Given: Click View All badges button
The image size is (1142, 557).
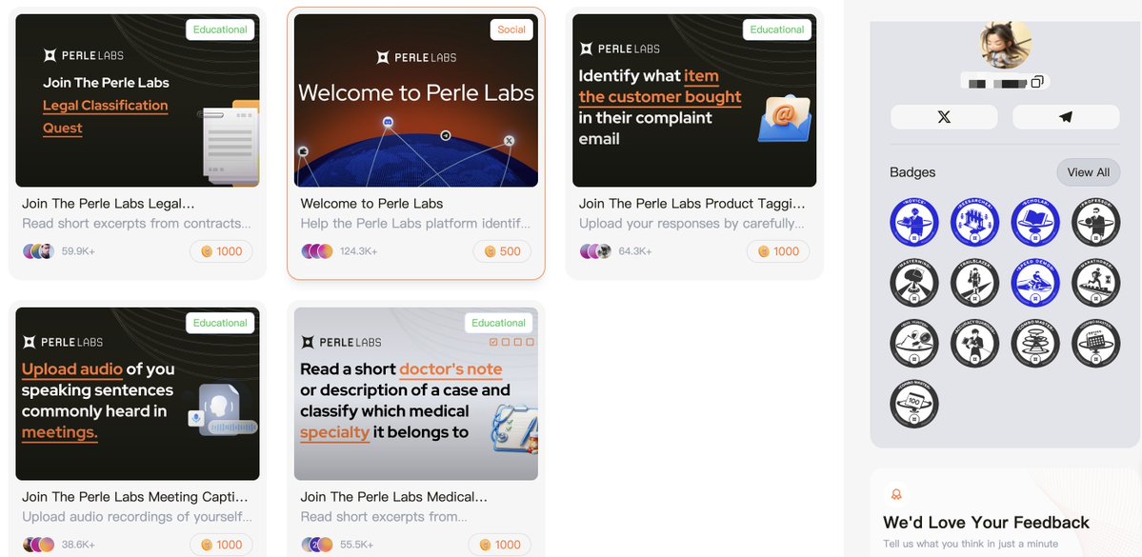Looking at the screenshot, I should click(x=1088, y=172).
